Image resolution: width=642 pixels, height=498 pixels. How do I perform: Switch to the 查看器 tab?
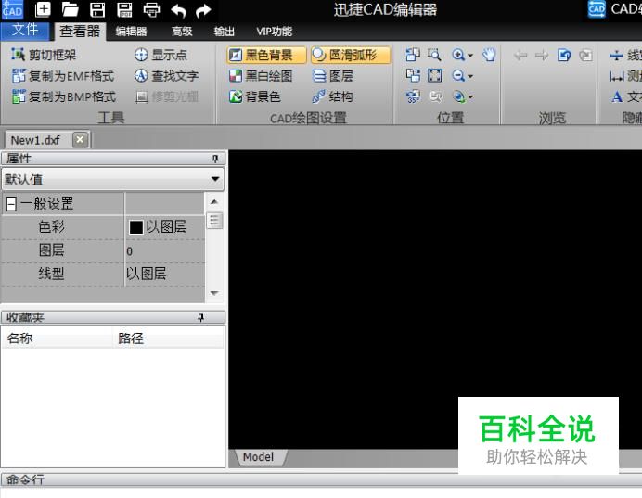(x=80, y=32)
